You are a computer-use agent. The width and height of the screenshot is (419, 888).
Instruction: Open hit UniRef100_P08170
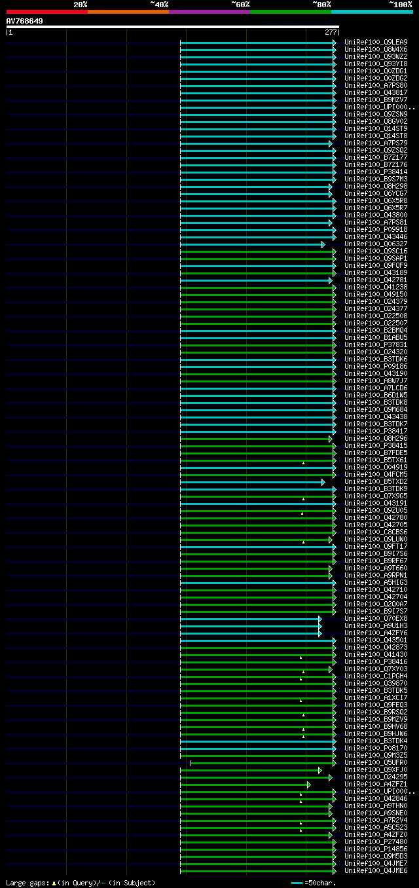[376, 749]
